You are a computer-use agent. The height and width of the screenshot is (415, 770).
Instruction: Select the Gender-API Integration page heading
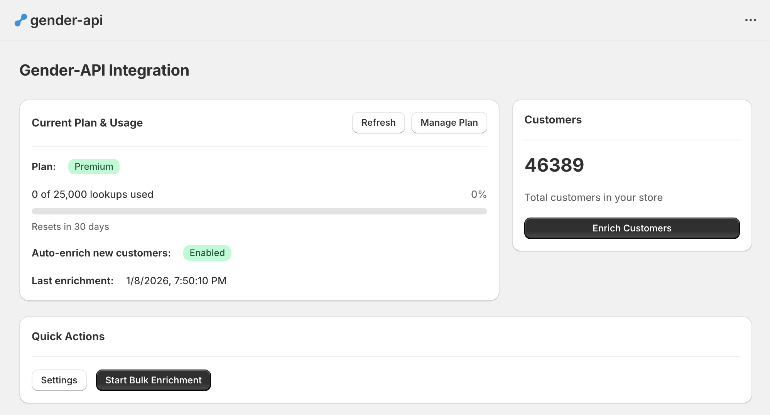click(104, 70)
